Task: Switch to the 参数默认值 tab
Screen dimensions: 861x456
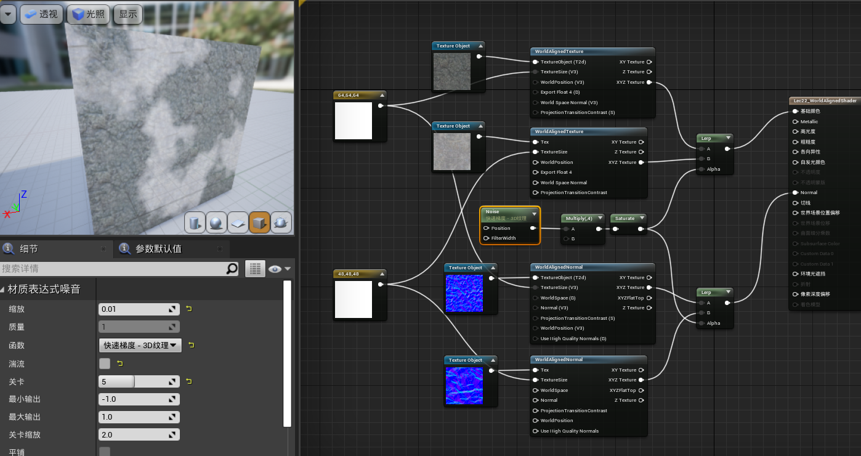Action: [158, 249]
